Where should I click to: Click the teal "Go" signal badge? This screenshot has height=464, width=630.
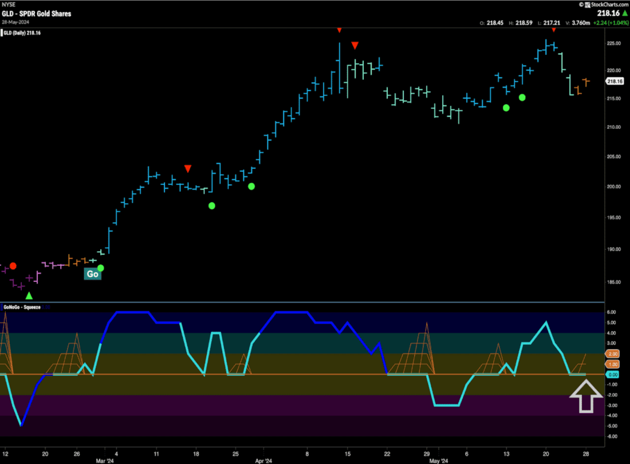pos(92,274)
